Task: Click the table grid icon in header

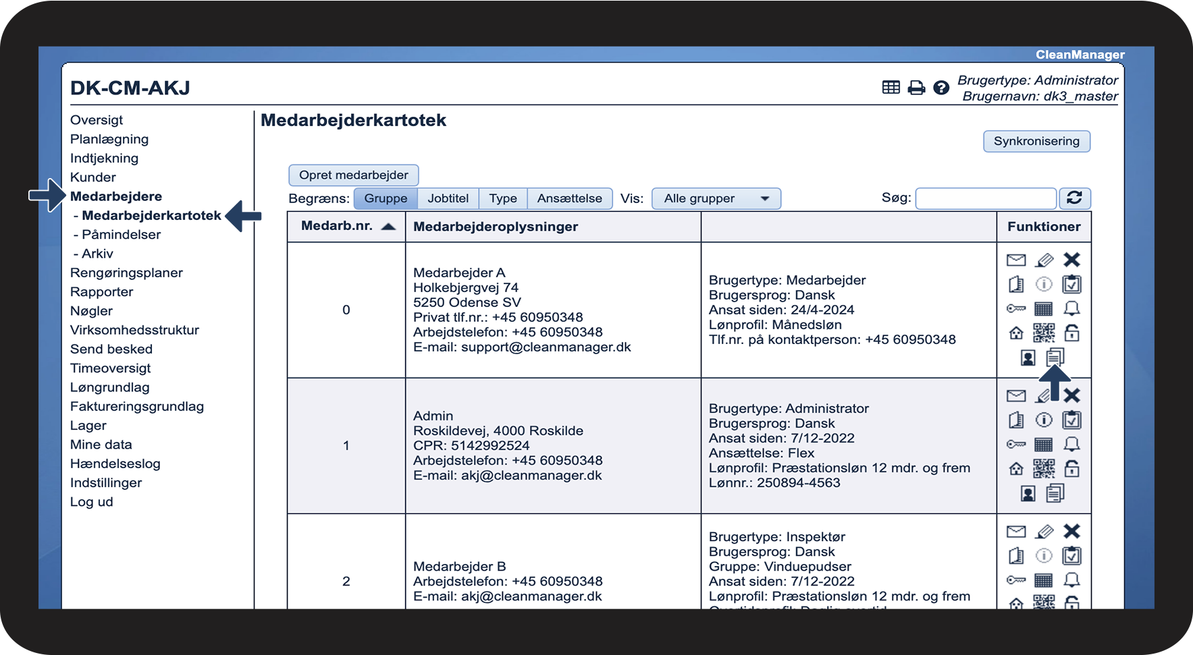Action: click(x=891, y=88)
